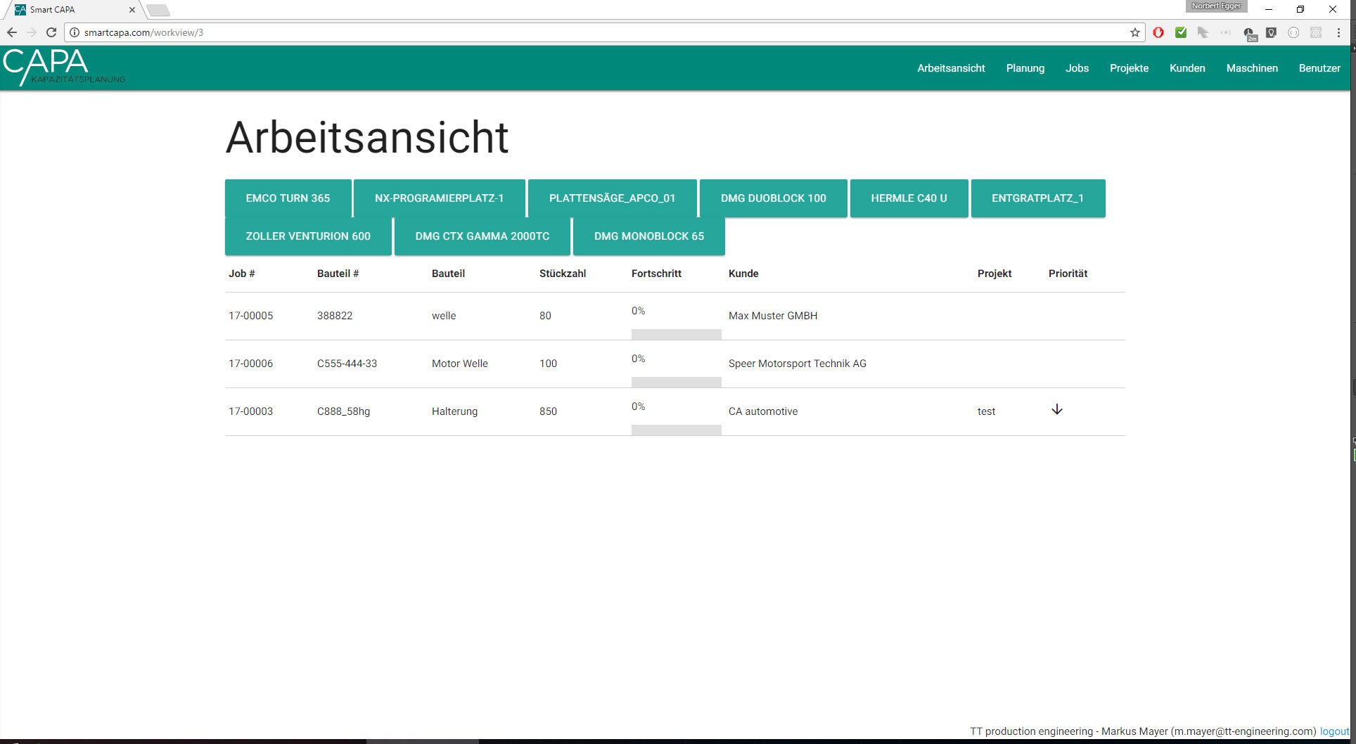Click the Bauteil name welle
Viewport: 1356px width, 744px height.
444,316
